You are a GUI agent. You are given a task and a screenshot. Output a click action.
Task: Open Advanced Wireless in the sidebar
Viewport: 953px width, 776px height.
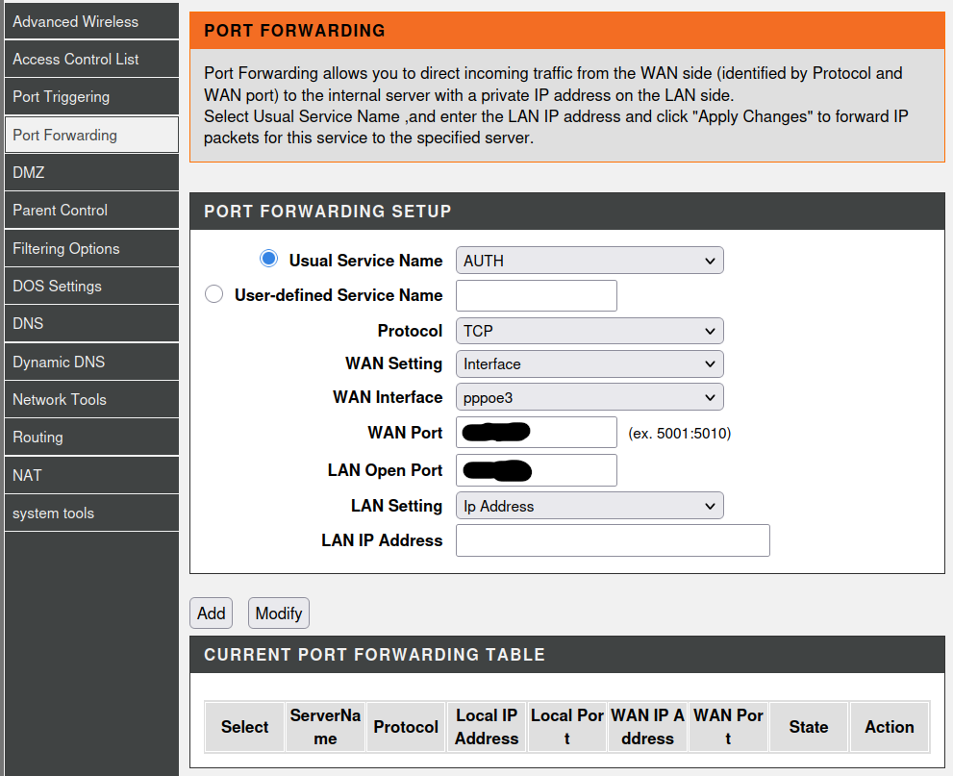pyautogui.click(x=91, y=21)
